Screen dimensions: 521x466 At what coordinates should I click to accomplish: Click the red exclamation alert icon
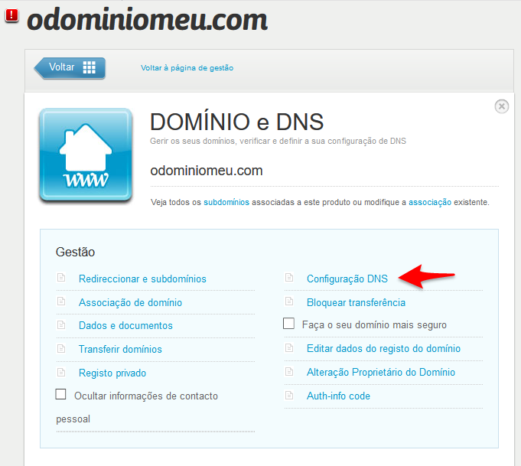[12, 15]
